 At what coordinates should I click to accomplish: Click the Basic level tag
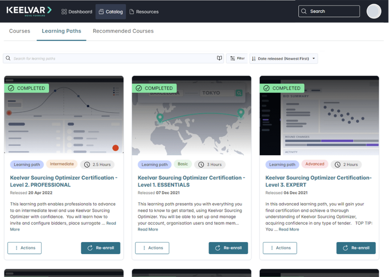pyautogui.click(x=183, y=164)
